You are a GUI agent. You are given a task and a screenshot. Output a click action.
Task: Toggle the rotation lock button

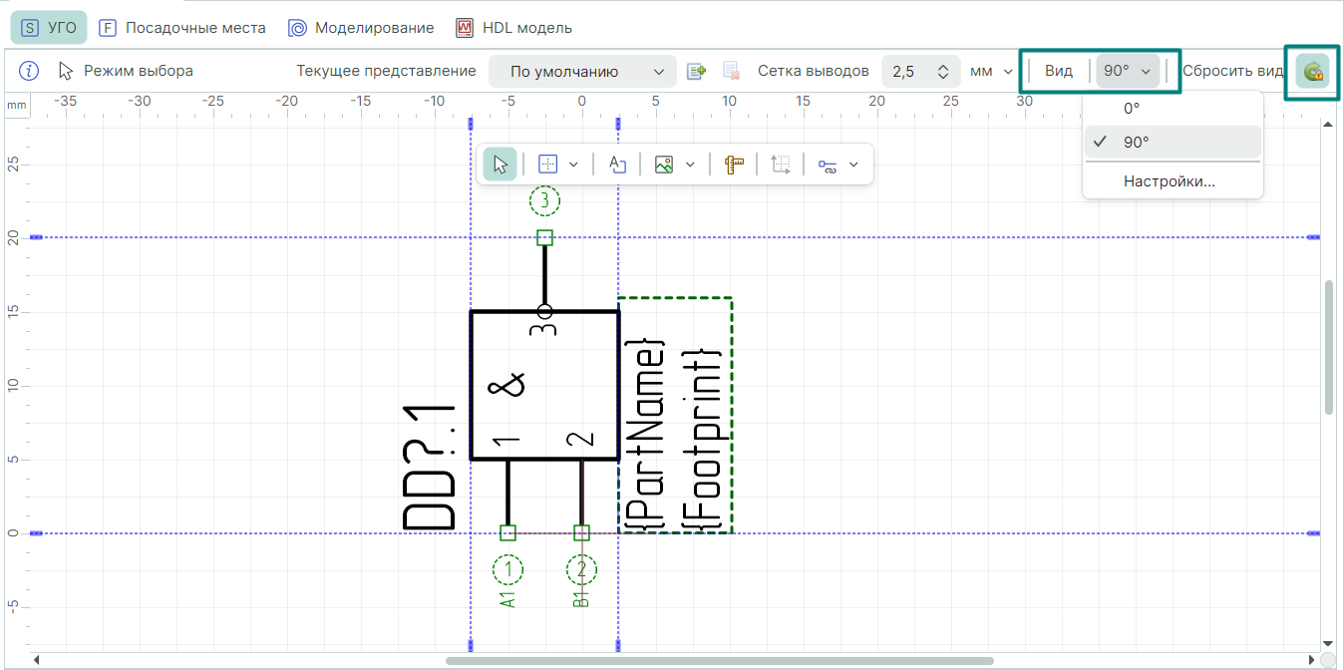[1312, 71]
